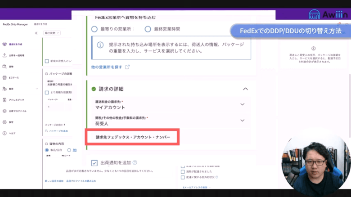Open the Eコマース menu item
351x197 pixels.
[14, 78]
